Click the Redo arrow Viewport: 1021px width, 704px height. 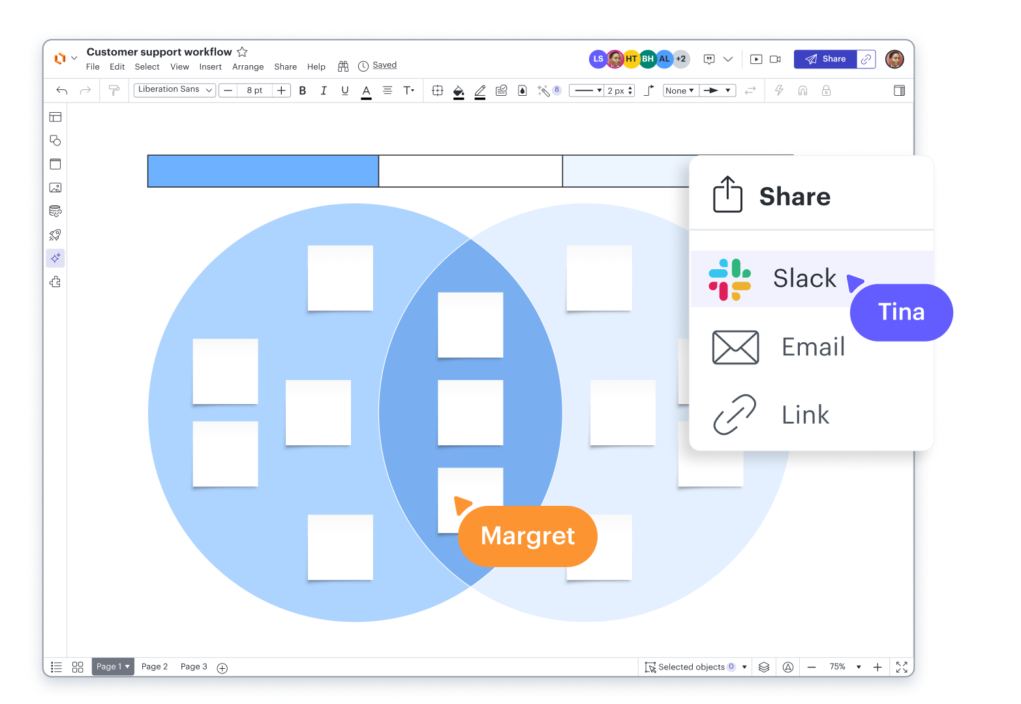[85, 91]
